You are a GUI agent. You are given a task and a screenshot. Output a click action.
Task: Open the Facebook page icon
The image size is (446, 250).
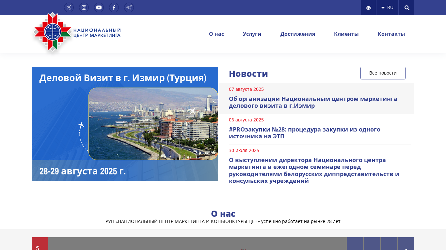114,7
